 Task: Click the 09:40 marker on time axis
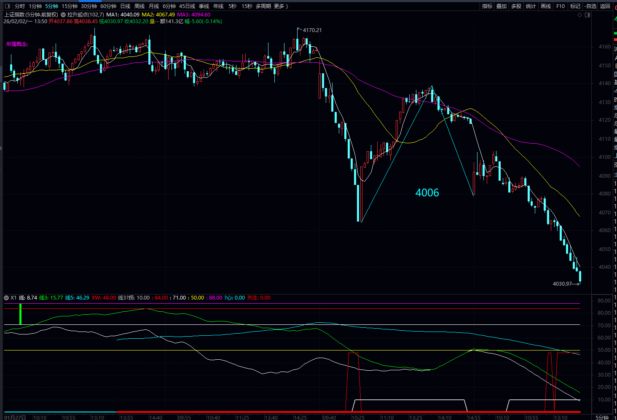click(x=329, y=417)
